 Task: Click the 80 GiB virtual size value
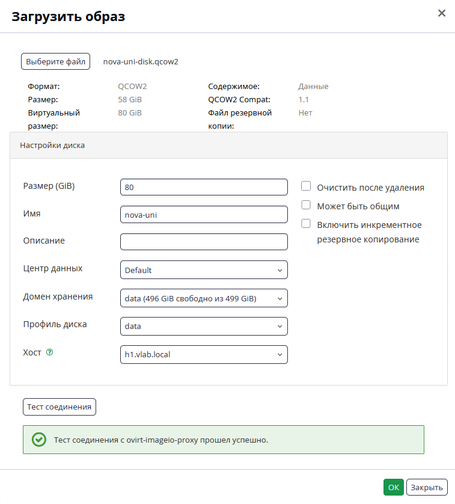[x=130, y=112]
